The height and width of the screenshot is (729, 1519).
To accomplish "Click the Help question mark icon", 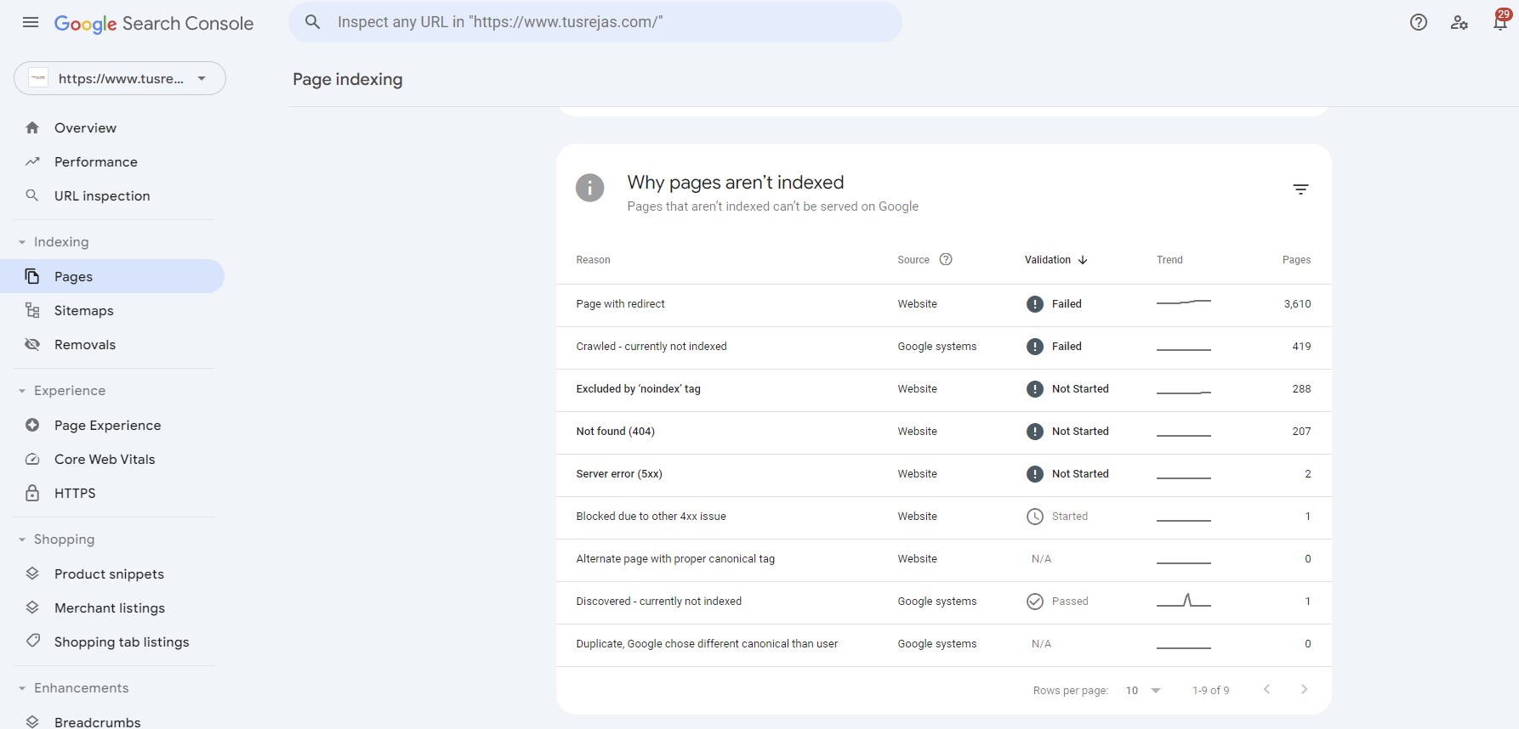I will [1418, 23].
